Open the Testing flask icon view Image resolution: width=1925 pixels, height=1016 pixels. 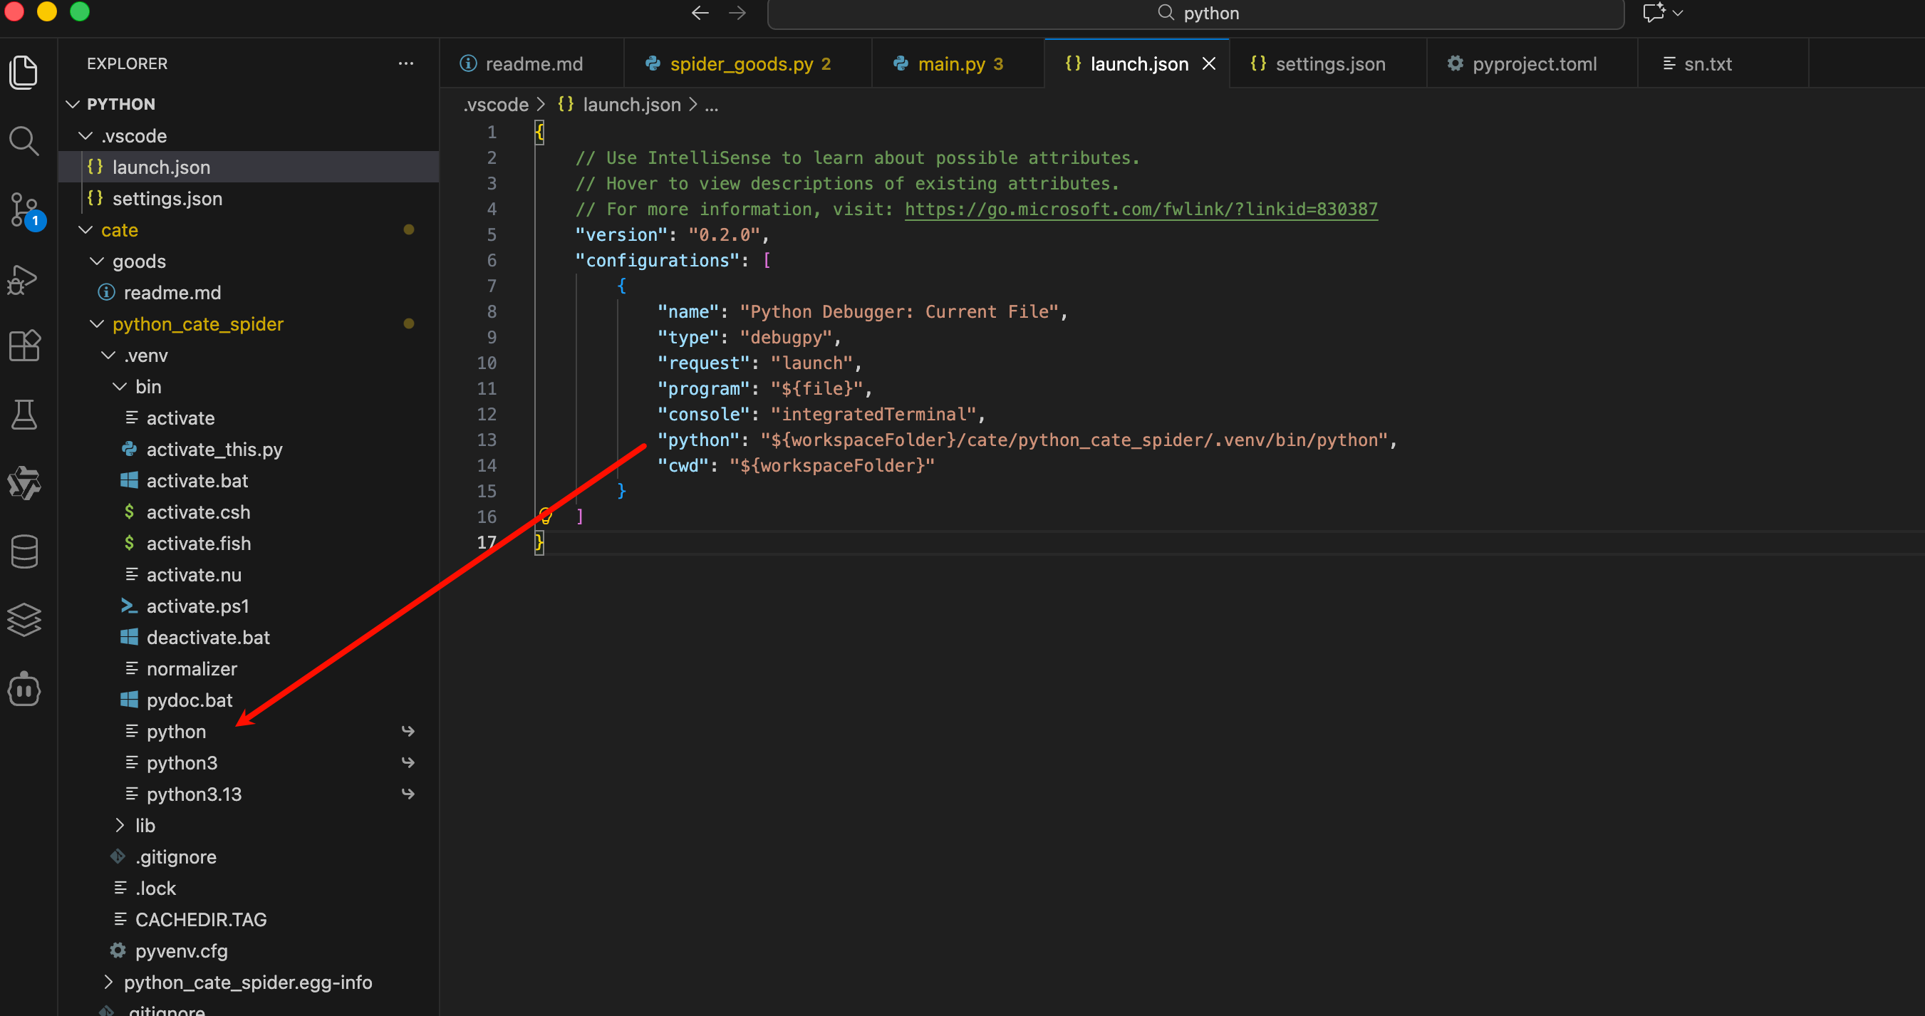(x=24, y=414)
